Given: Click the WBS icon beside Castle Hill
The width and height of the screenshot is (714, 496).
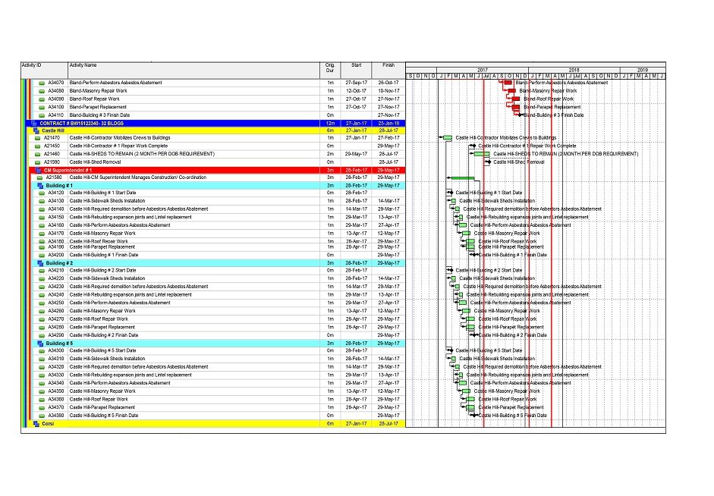Looking at the screenshot, I should click(36, 130).
